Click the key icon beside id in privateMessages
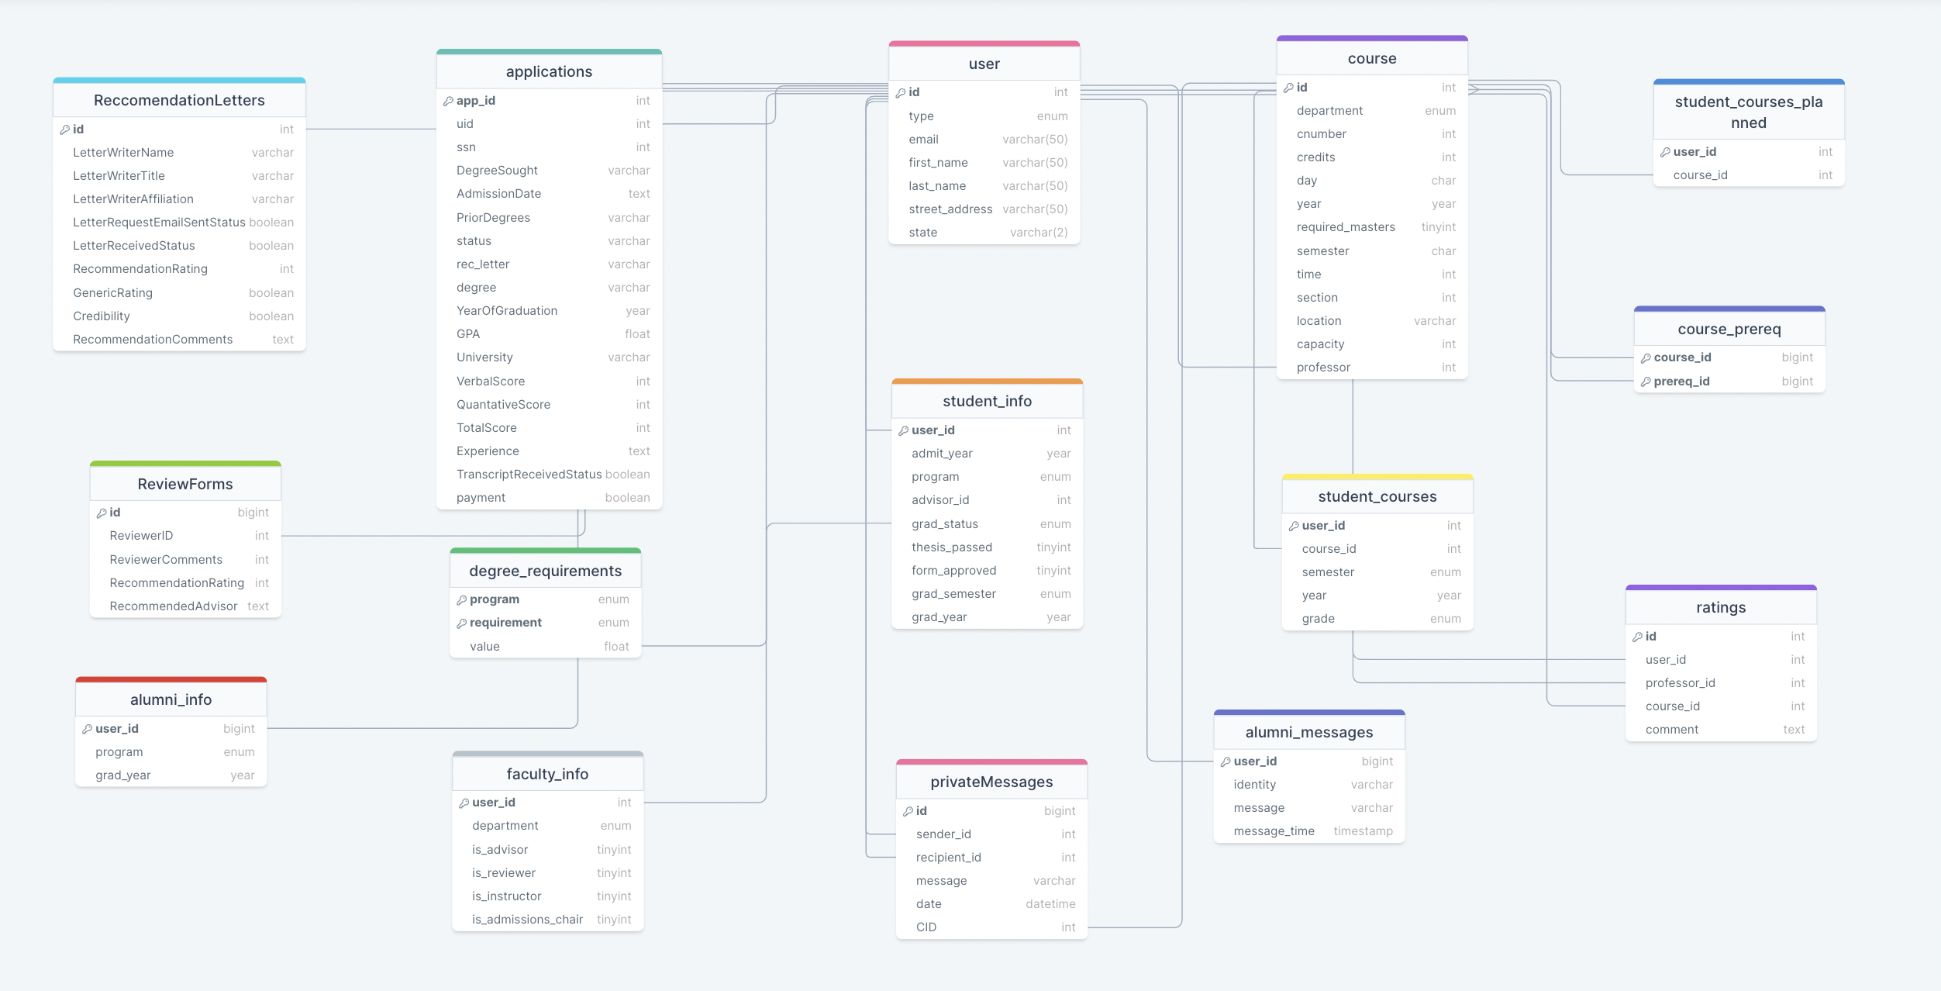 [x=908, y=811]
